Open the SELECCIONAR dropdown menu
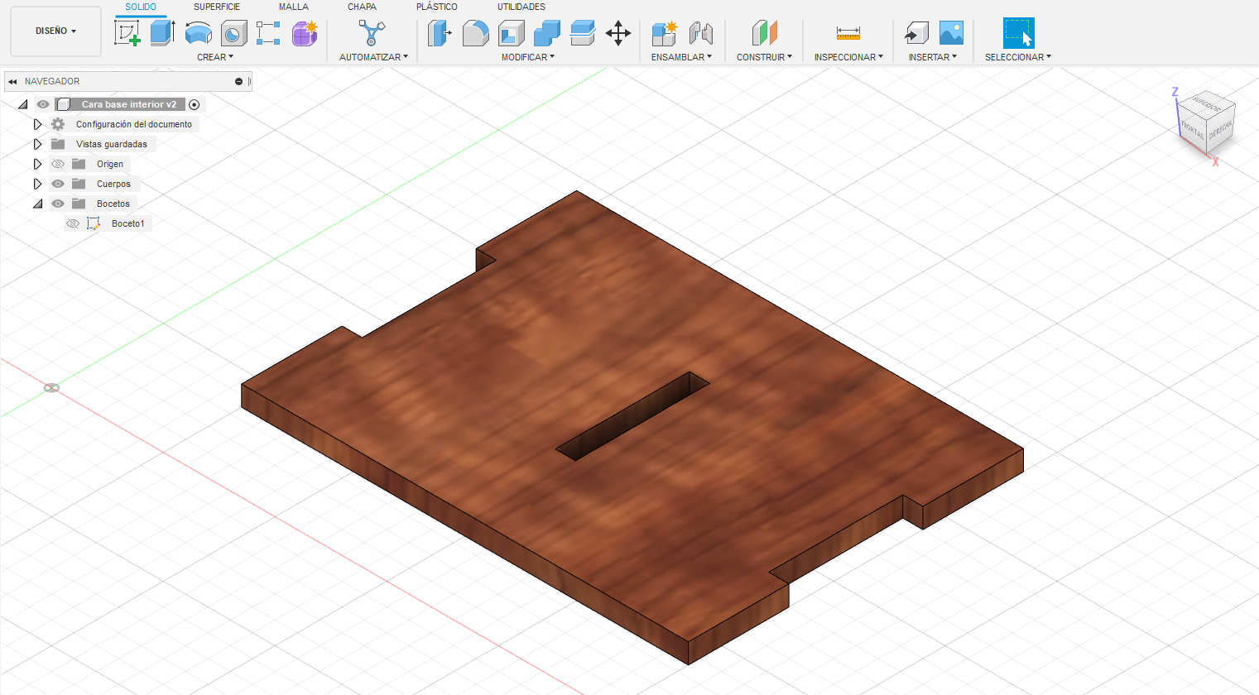This screenshot has width=1259, height=695. coord(1018,57)
